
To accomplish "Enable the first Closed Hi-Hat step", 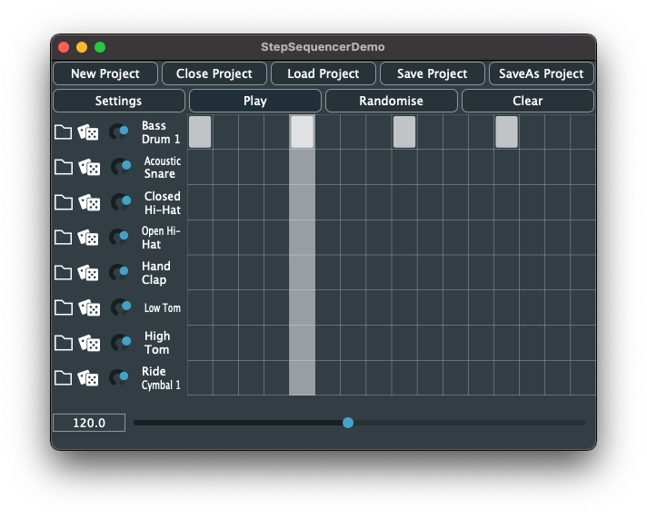I will [x=200, y=202].
